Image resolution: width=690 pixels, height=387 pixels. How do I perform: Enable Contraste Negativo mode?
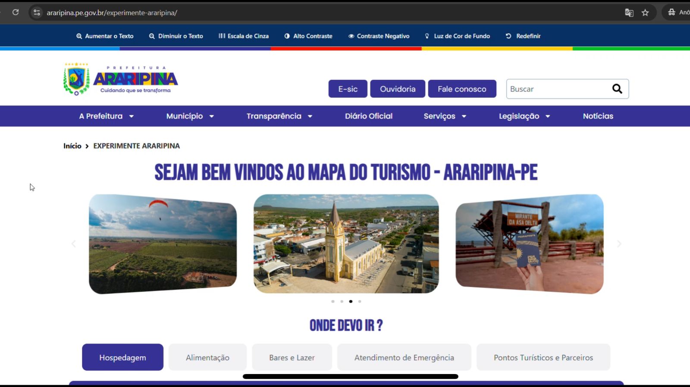(x=379, y=36)
